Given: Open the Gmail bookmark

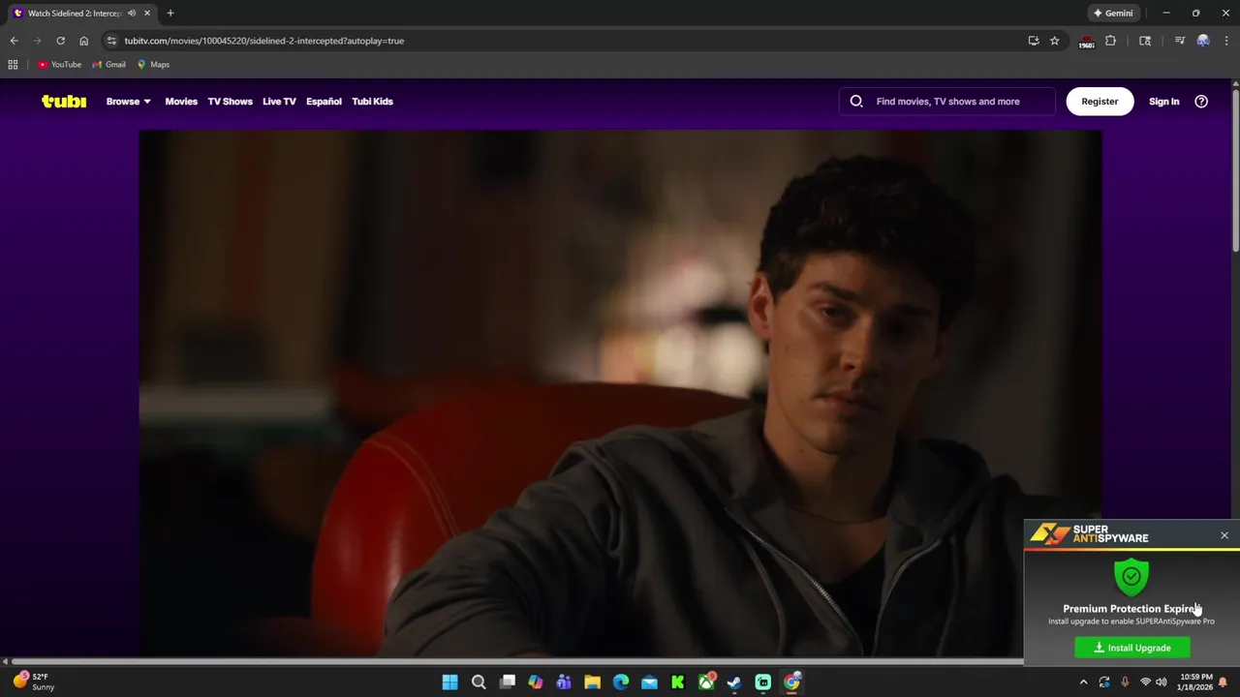Looking at the screenshot, I should point(108,65).
